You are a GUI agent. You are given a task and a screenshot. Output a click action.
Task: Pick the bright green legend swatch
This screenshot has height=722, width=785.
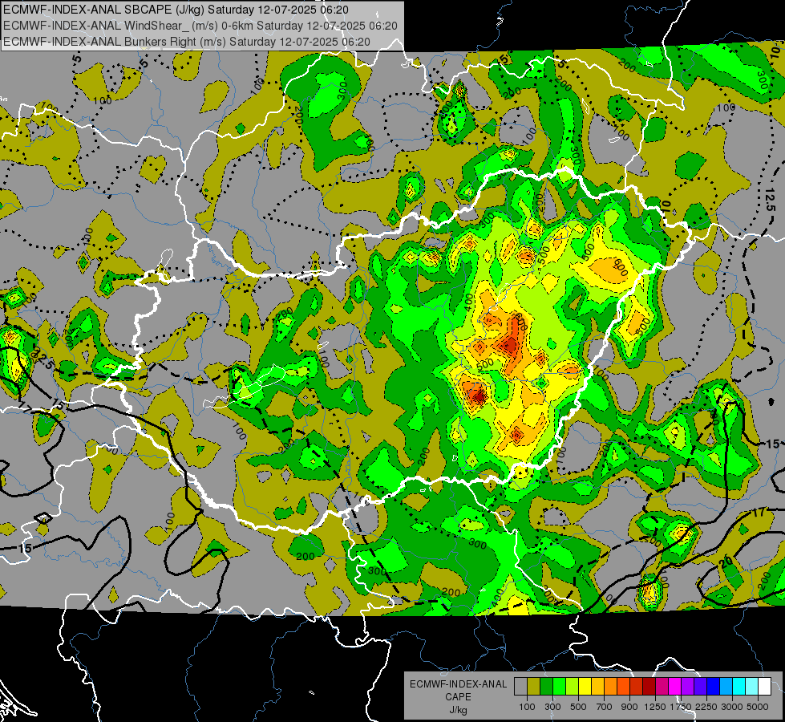560,687
